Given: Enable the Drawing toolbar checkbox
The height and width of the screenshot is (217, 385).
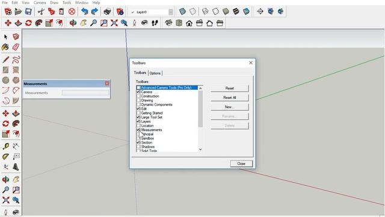Looking at the screenshot, I should [138, 100].
